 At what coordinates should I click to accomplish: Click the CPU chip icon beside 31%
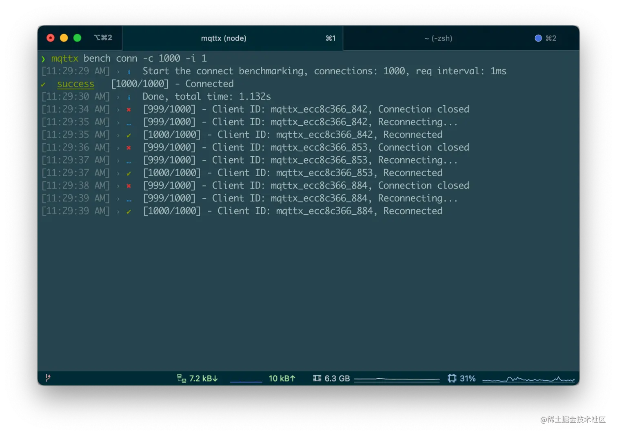tap(452, 378)
